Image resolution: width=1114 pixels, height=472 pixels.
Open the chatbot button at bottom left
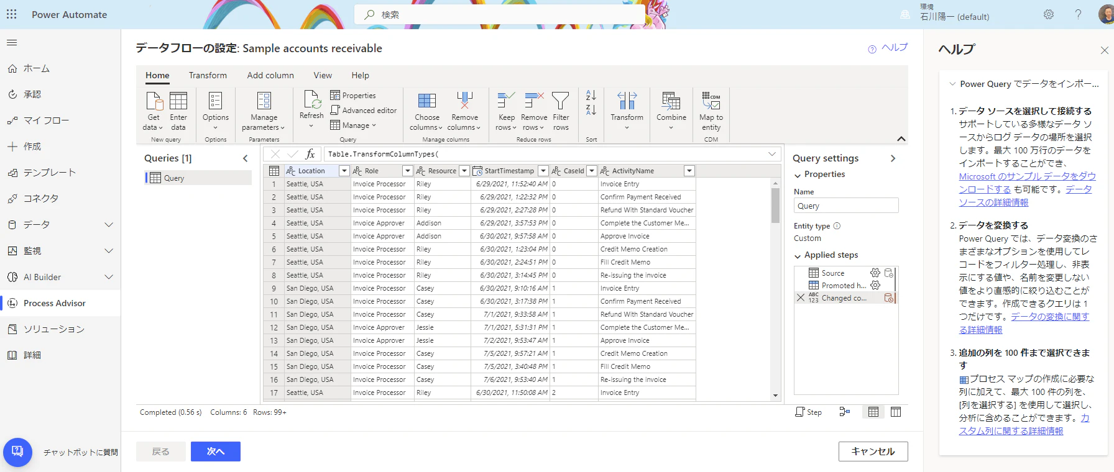(17, 452)
